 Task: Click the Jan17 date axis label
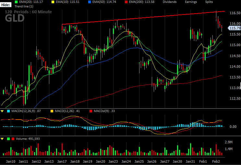62,161
